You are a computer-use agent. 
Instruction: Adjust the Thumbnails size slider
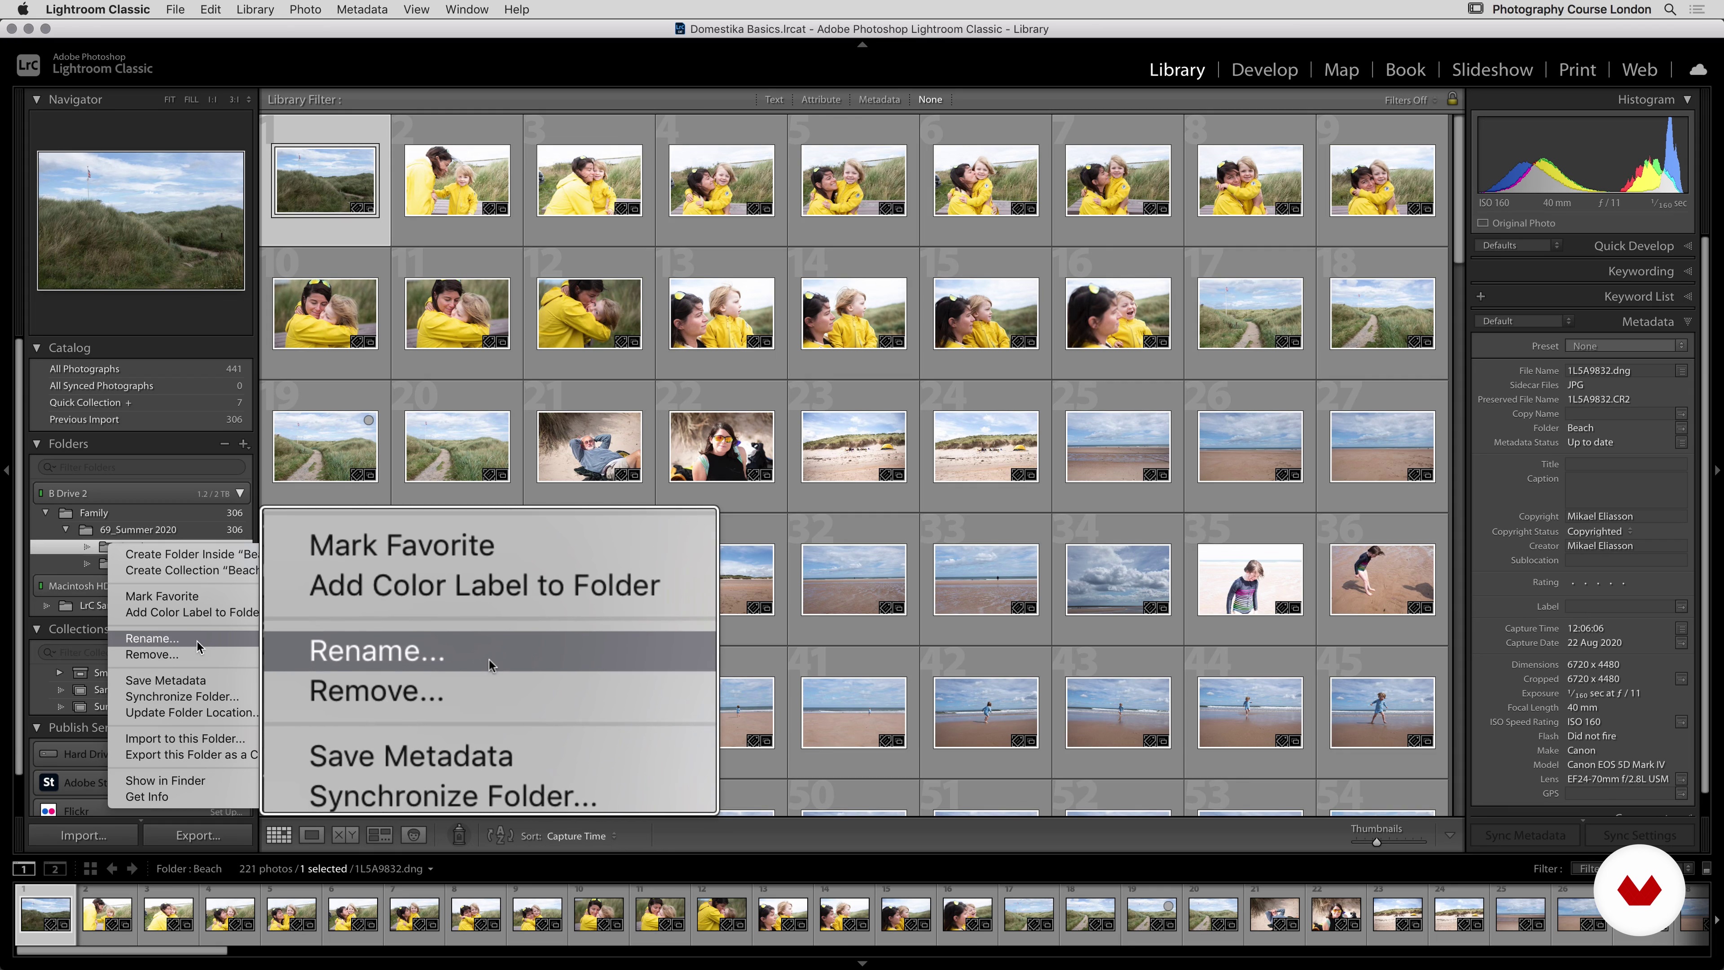pyautogui.click(x=1377, y=842)
